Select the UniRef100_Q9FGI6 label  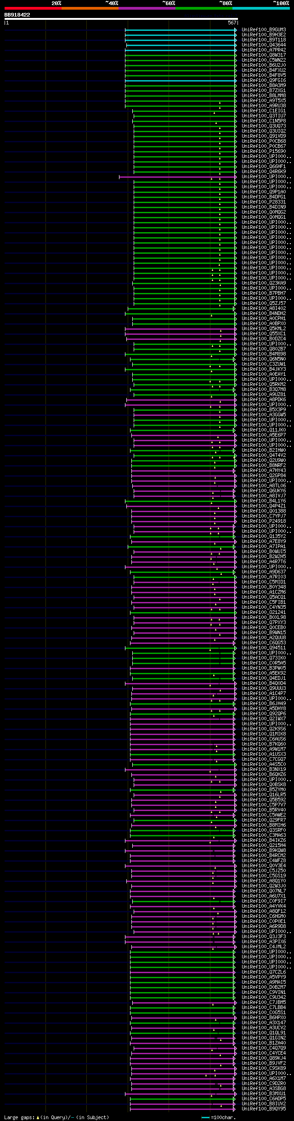point(264,81)
